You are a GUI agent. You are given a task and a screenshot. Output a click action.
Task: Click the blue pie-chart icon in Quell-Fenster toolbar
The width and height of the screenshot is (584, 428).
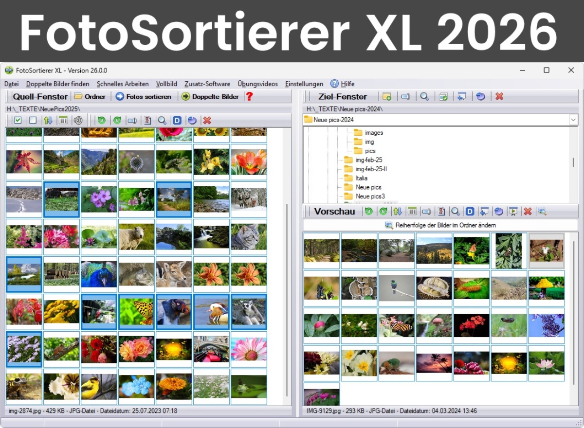click(192, 120)
